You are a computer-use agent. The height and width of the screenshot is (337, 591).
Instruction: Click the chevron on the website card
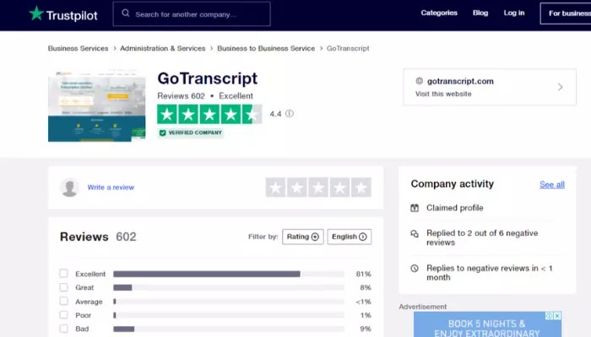[x=560, y=88]
